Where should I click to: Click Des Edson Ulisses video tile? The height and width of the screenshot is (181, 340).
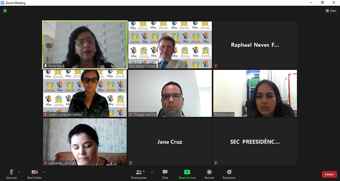pos(170,45)
